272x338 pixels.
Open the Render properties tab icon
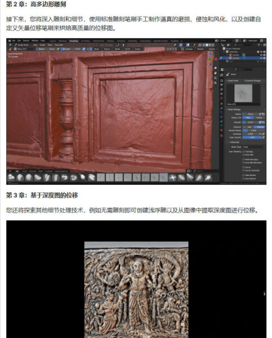point(221,81)
